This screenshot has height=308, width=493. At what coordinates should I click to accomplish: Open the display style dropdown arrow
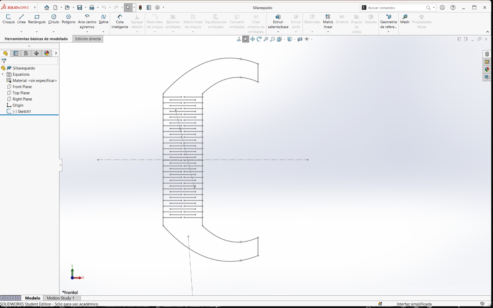295,39
